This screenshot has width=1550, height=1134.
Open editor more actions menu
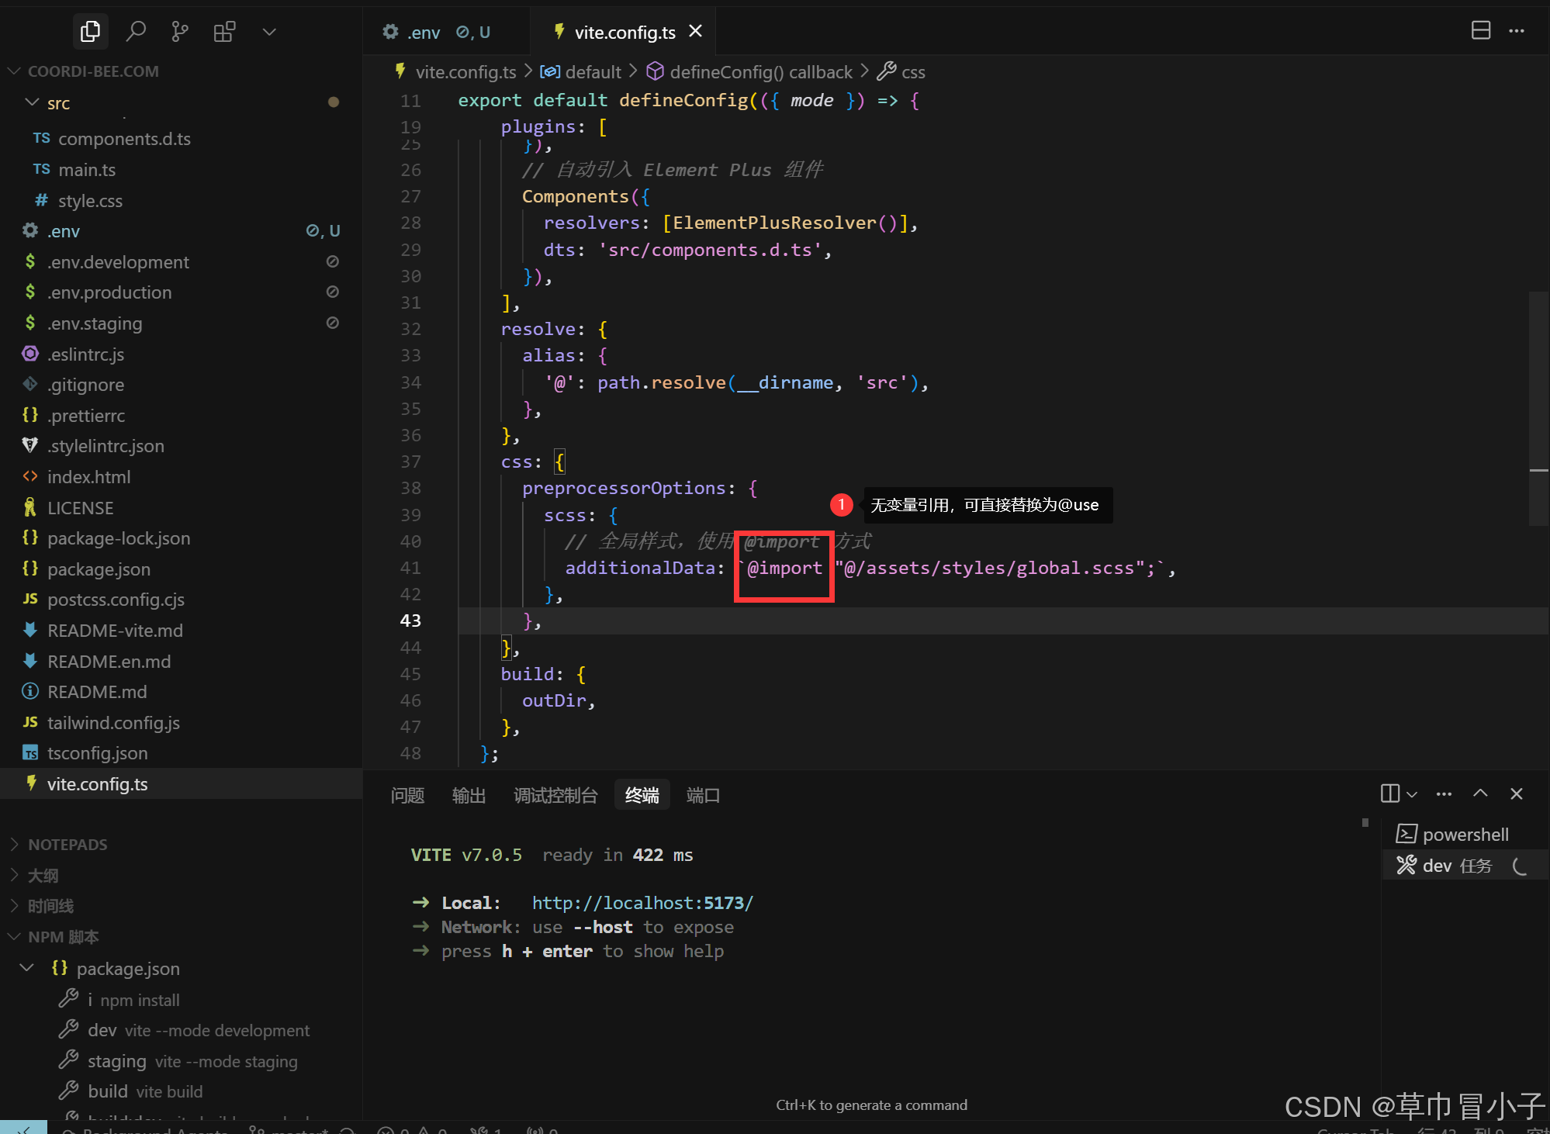pos(1517,31)
